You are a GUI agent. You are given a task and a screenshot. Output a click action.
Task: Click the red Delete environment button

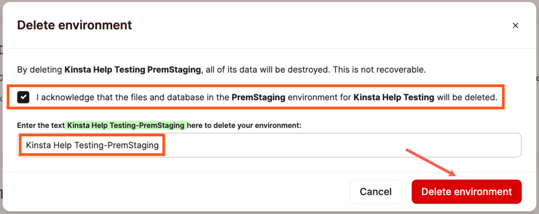[466, 192]
